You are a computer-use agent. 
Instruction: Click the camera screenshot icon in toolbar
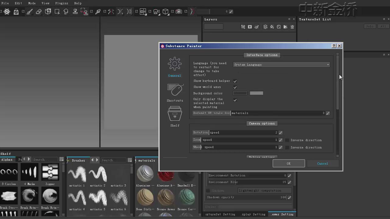click(x=179, y=12)
